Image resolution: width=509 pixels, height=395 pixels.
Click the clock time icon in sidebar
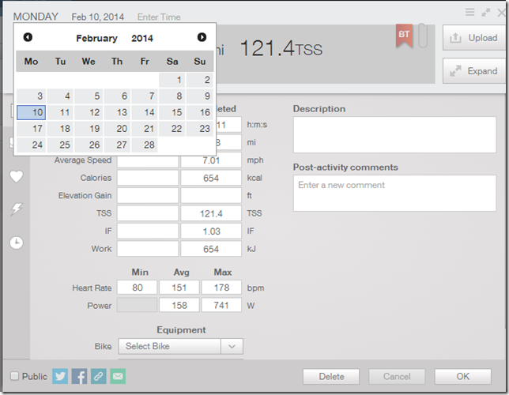coord(16,243)
